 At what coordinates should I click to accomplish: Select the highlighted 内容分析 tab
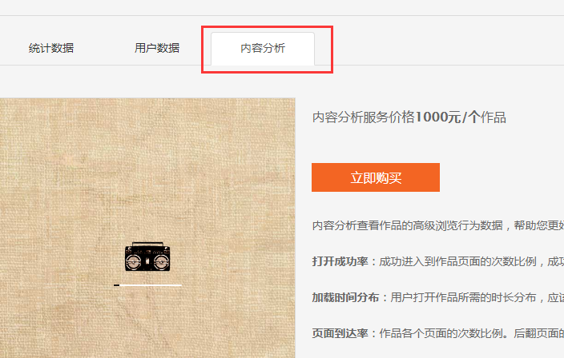263,49
